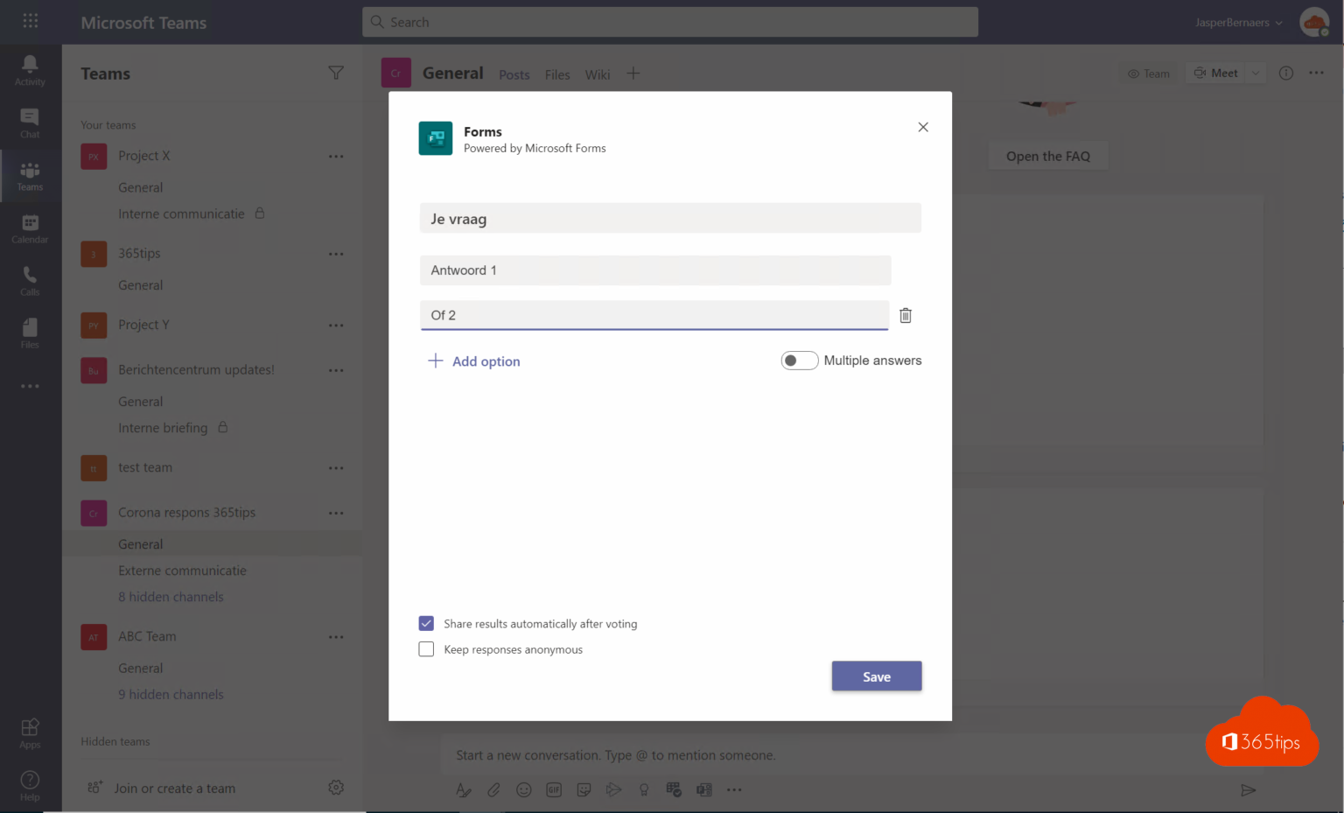This screenshot has height=813, width=1344.
Task: Add another option to the poll
Action: tap(473, 361)
